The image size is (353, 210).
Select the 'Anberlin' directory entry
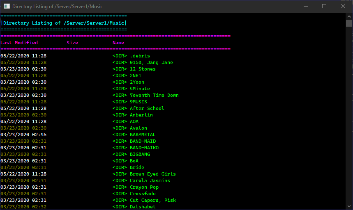coord(141,115)
